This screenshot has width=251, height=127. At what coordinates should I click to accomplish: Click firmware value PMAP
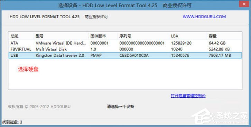pos(96,56)
